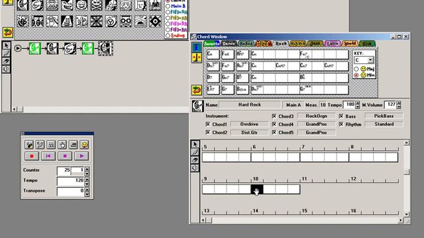424x238 pixels.
Task: Select the eraser tool in chord timeline
Action: pyautogui.click(x=195, y=160)
